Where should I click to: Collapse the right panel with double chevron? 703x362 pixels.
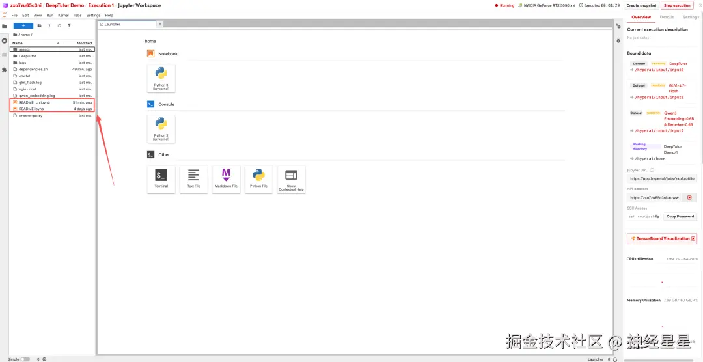(x=700, y=5)
